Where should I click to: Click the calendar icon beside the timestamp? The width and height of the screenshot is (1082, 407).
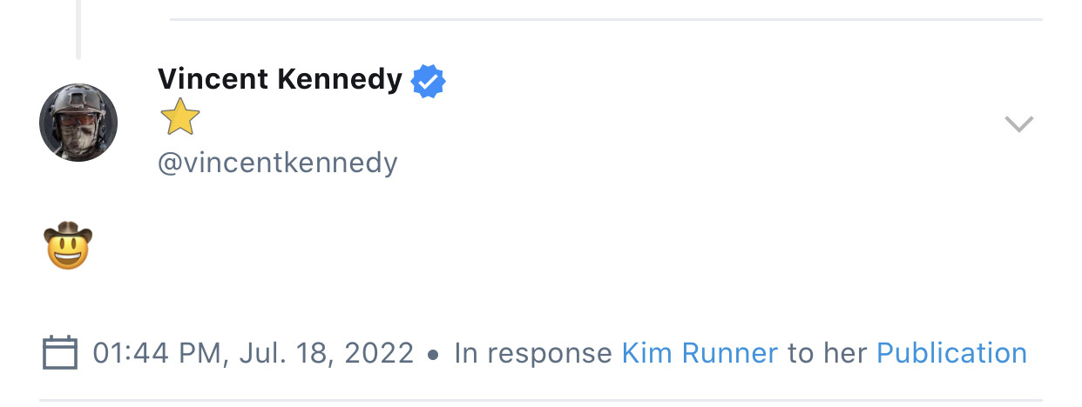pos(60,353)
